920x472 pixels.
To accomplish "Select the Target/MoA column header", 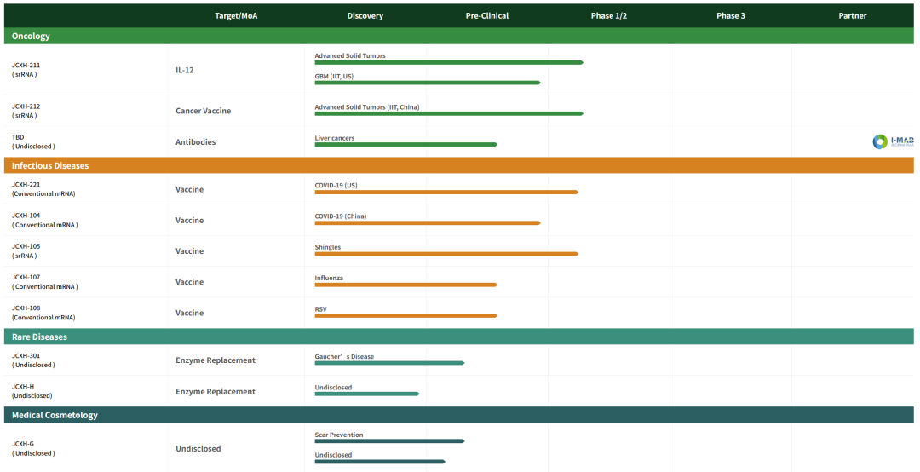I will (238, 15).
